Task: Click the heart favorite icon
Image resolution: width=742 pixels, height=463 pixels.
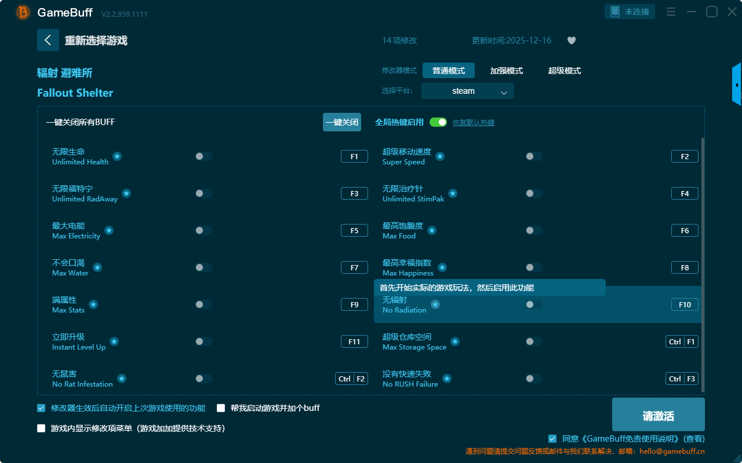Action: coord(571,41)
